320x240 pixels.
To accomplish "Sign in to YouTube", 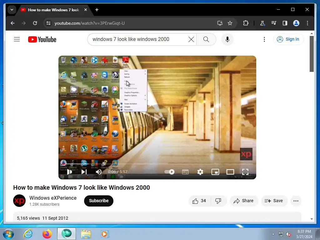I will coord(288,39).
